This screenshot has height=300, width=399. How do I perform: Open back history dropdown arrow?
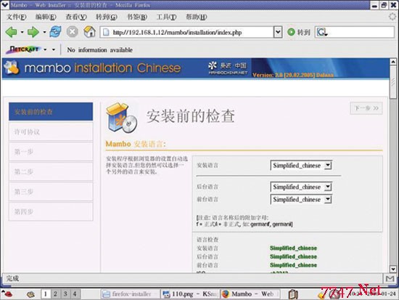[22, 32]
